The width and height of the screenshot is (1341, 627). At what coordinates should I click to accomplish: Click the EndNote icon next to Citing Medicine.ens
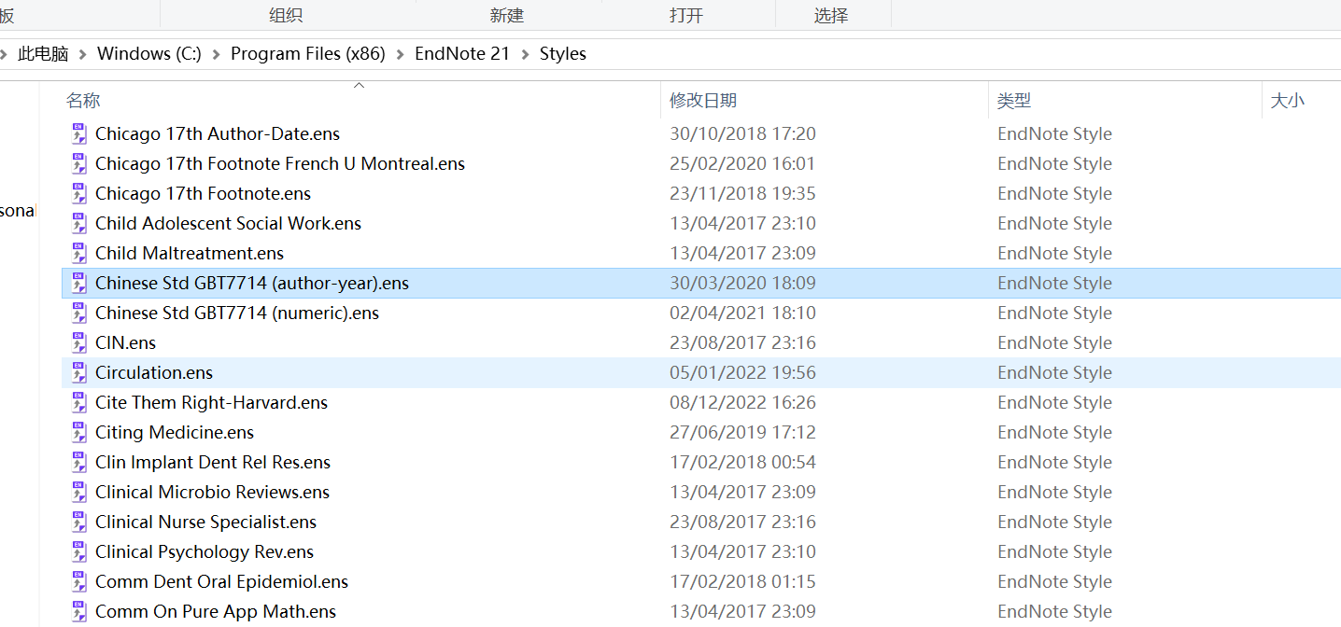pos(78,432)
